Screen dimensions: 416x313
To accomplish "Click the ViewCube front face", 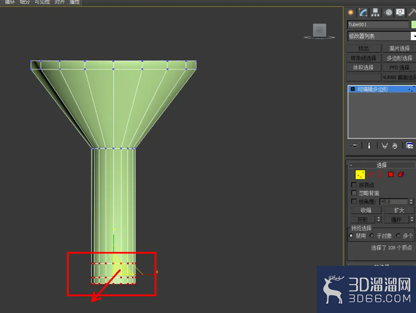I will [x=319, y=30].
